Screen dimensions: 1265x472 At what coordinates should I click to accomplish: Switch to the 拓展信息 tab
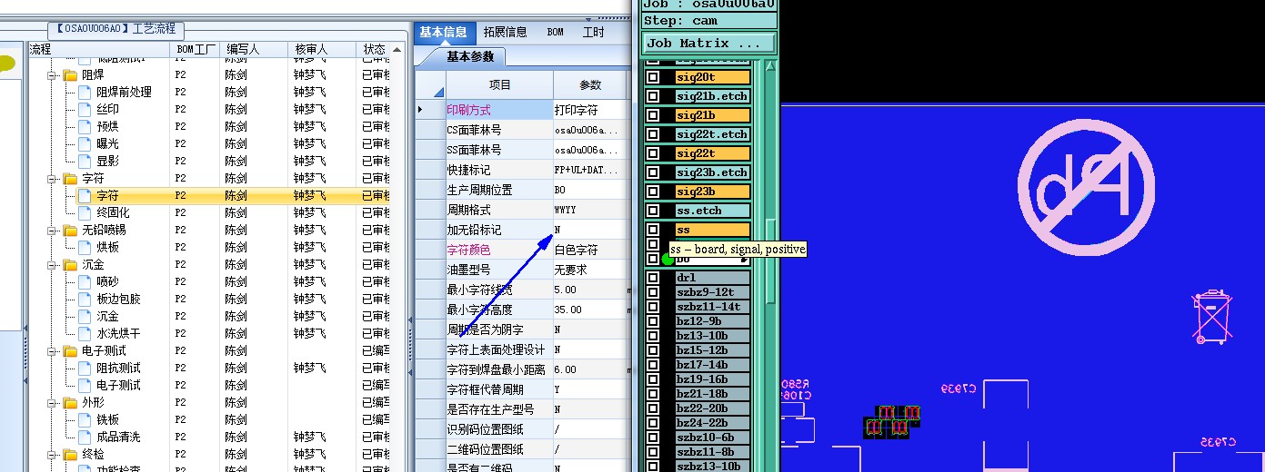[x=506, y=33]
